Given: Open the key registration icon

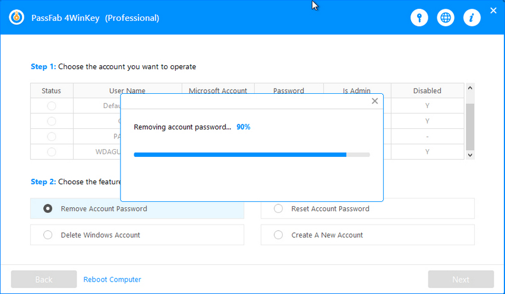Looking at the screenshot, I should (419, 18).
